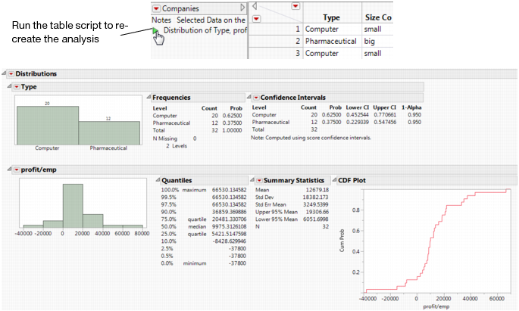519x311 pixels.
Task: Open the Confidence Intervals red triangle menu
Action: tap(256, 98)
